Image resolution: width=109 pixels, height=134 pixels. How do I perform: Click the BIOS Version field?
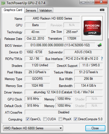click(x=60, y=45)
